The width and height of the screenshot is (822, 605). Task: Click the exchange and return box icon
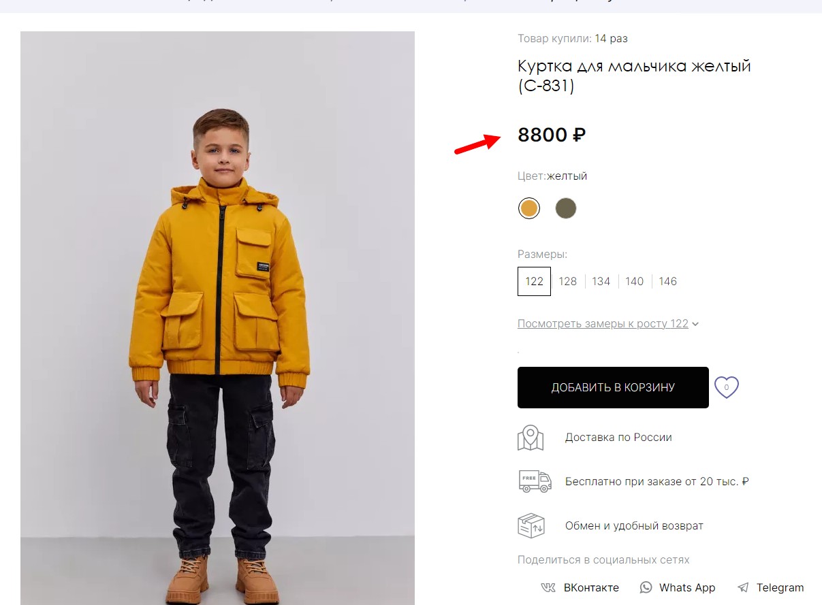coord(531,526)
